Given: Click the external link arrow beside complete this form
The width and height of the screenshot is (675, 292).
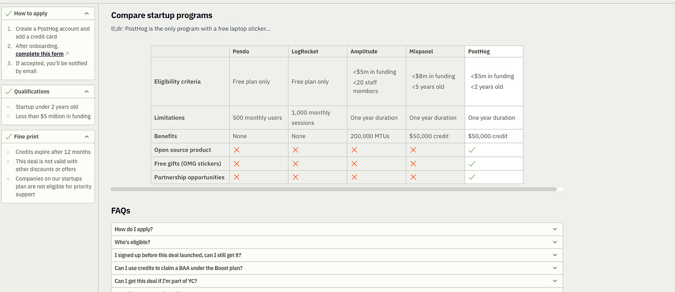Looking at the screenshot, I should [x=67, y=54].
